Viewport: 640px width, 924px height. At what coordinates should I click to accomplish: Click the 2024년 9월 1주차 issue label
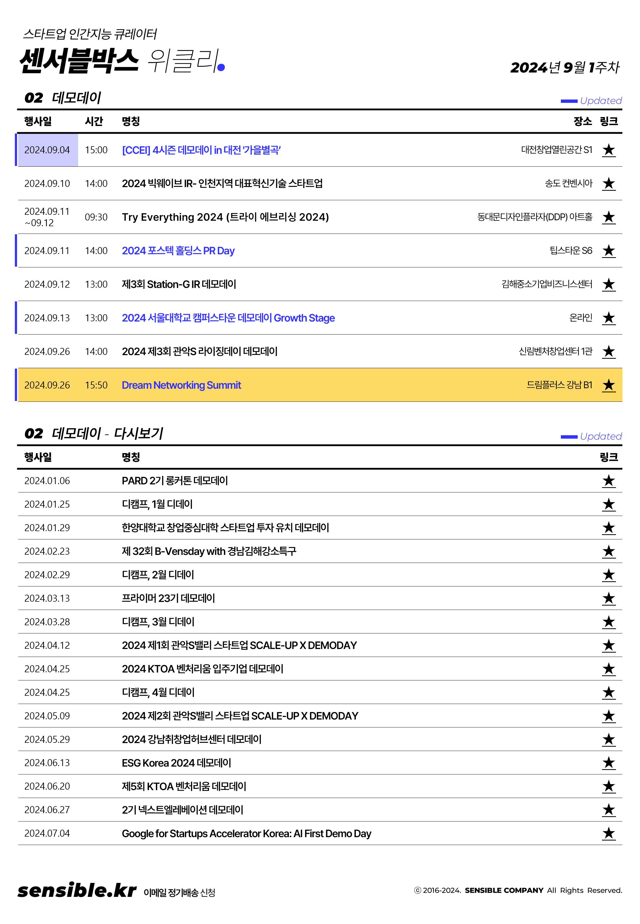pos(565,67)
